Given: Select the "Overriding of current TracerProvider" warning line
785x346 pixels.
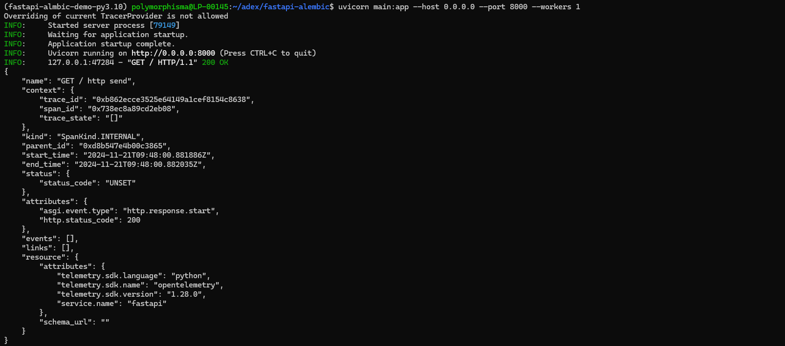Looking at the screenshot, I should [x=116, y=16].
